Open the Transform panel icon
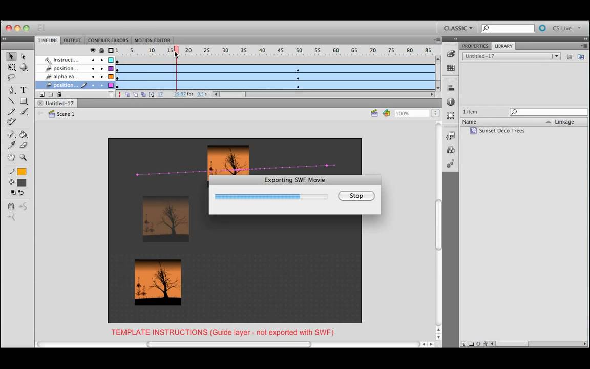The width and height of the screenshot is (590, 369). pos(450,116)
